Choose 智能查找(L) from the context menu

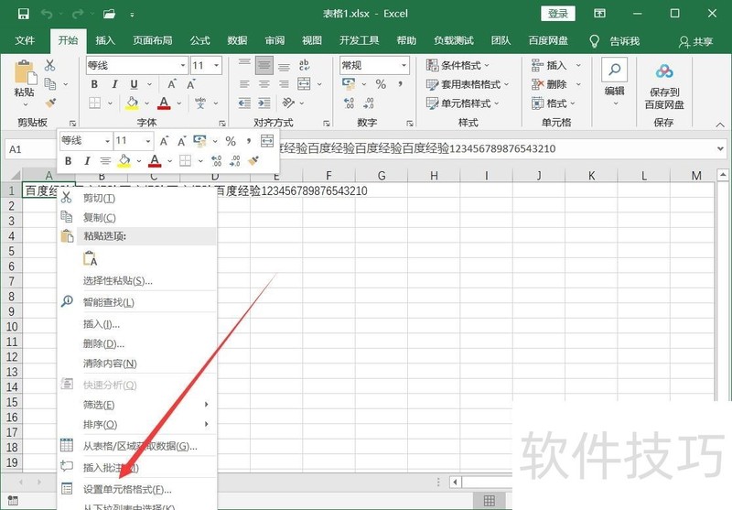tap(136, 302)
